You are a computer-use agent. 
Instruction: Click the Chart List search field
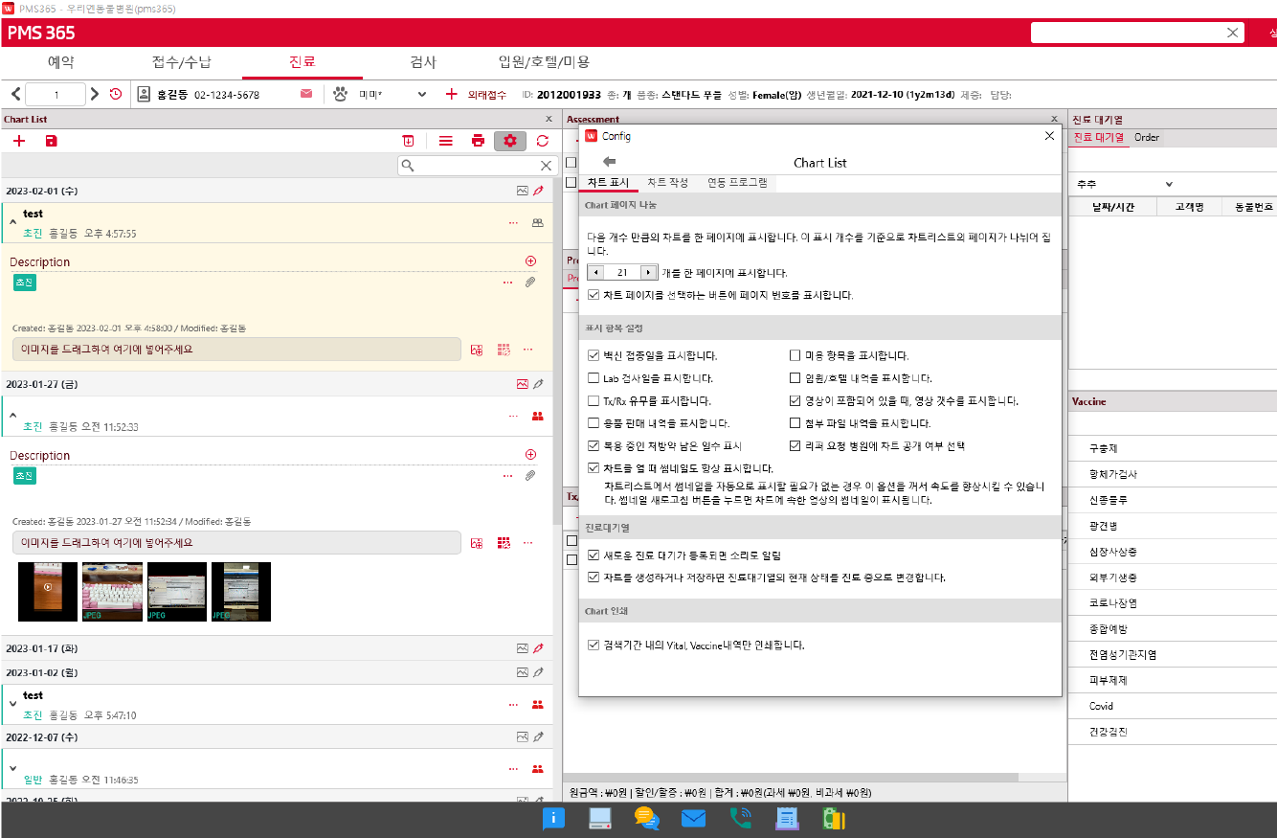pyautogui.click(x=477, y=166)
